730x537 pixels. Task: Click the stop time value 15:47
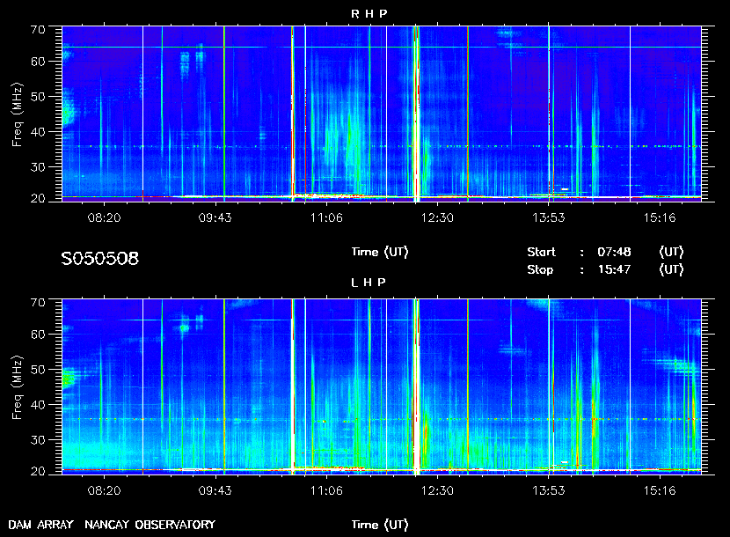(x=614, y=269)
